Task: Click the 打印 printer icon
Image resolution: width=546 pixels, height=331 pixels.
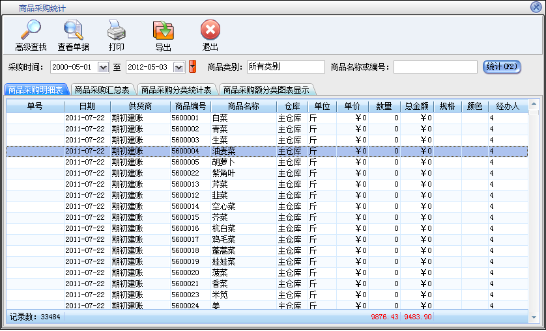Action: coord(116,30)
